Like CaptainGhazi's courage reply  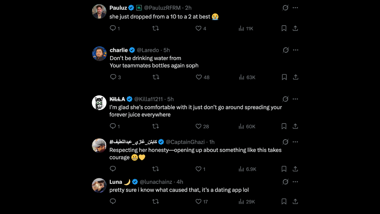click(x=198, y=169)
